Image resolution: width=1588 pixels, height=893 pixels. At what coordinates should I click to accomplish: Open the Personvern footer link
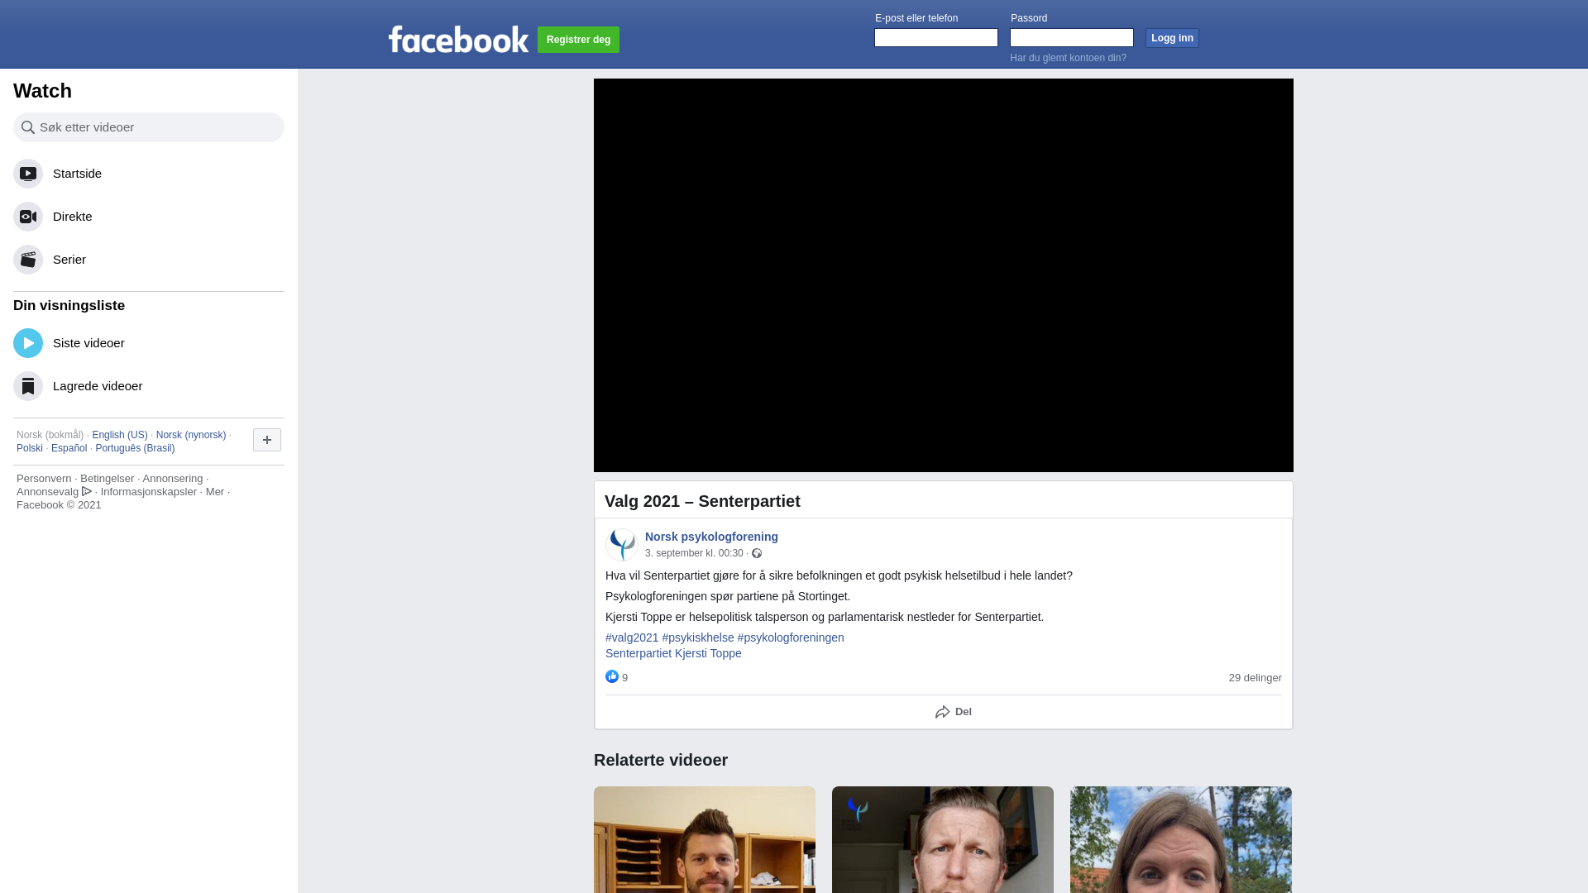pyautogui.click(x=44, y=479)
